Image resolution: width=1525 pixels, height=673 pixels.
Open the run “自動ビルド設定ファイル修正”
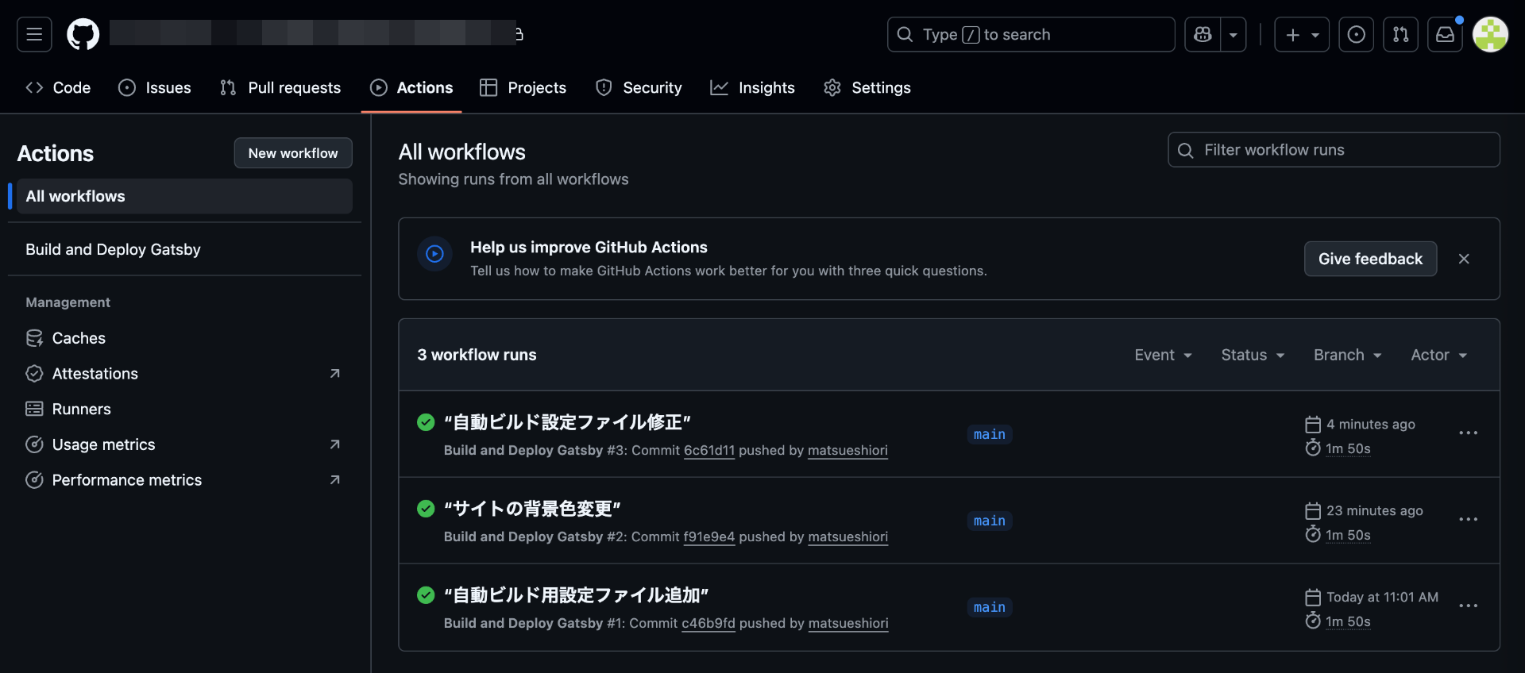pyautogui.click(x=567, y=422)
